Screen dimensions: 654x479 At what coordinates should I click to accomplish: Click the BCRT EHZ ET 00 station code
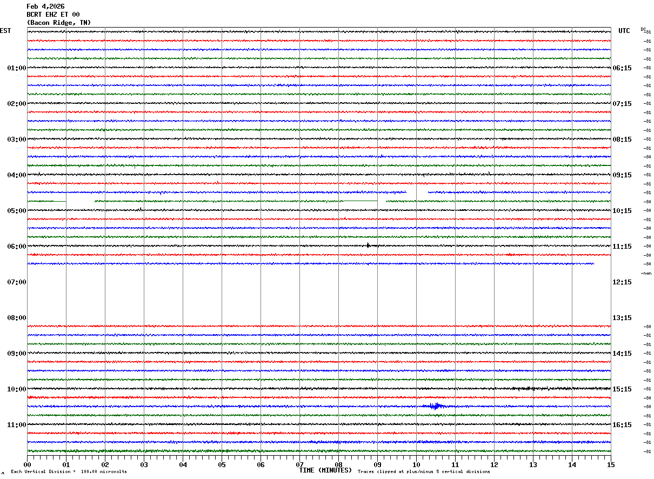(x=53, y=15)
